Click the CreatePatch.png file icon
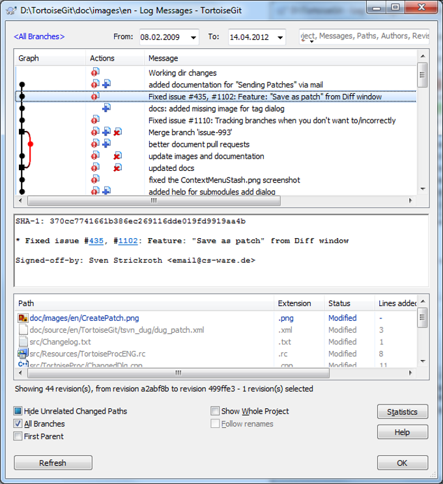443x484 pixels. [23, 318]
